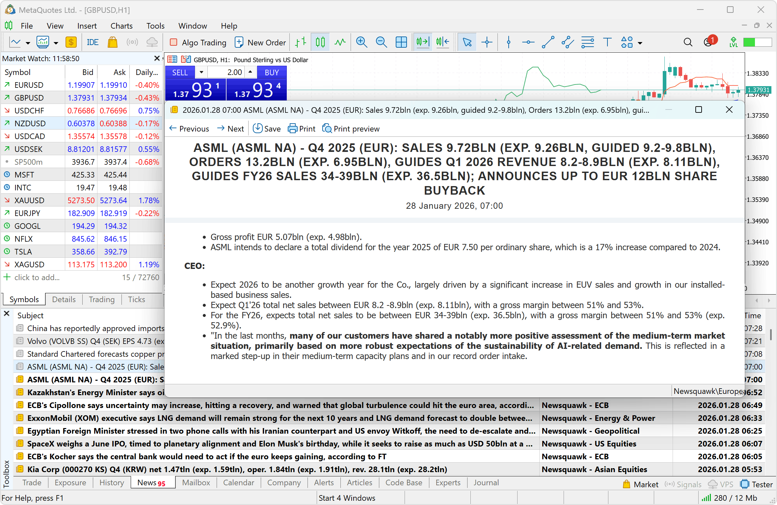Toggle the Algo Trading button
The height and width of the screenshot is (505, 777).
tap(198, 42)
